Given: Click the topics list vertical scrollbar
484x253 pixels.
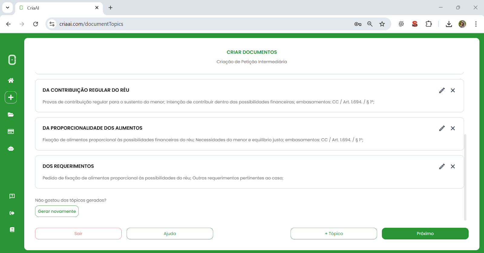Looking at the screenshot, I should point(465,177).
